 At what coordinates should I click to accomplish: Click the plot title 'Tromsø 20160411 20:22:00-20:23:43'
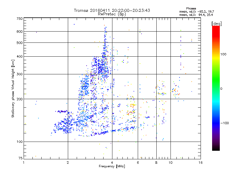(112, 10)
